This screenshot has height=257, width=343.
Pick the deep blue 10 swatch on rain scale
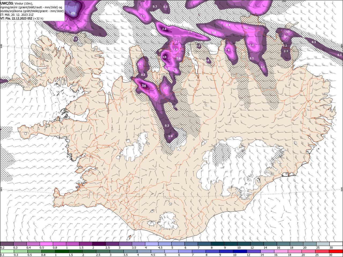pos(240,251)
